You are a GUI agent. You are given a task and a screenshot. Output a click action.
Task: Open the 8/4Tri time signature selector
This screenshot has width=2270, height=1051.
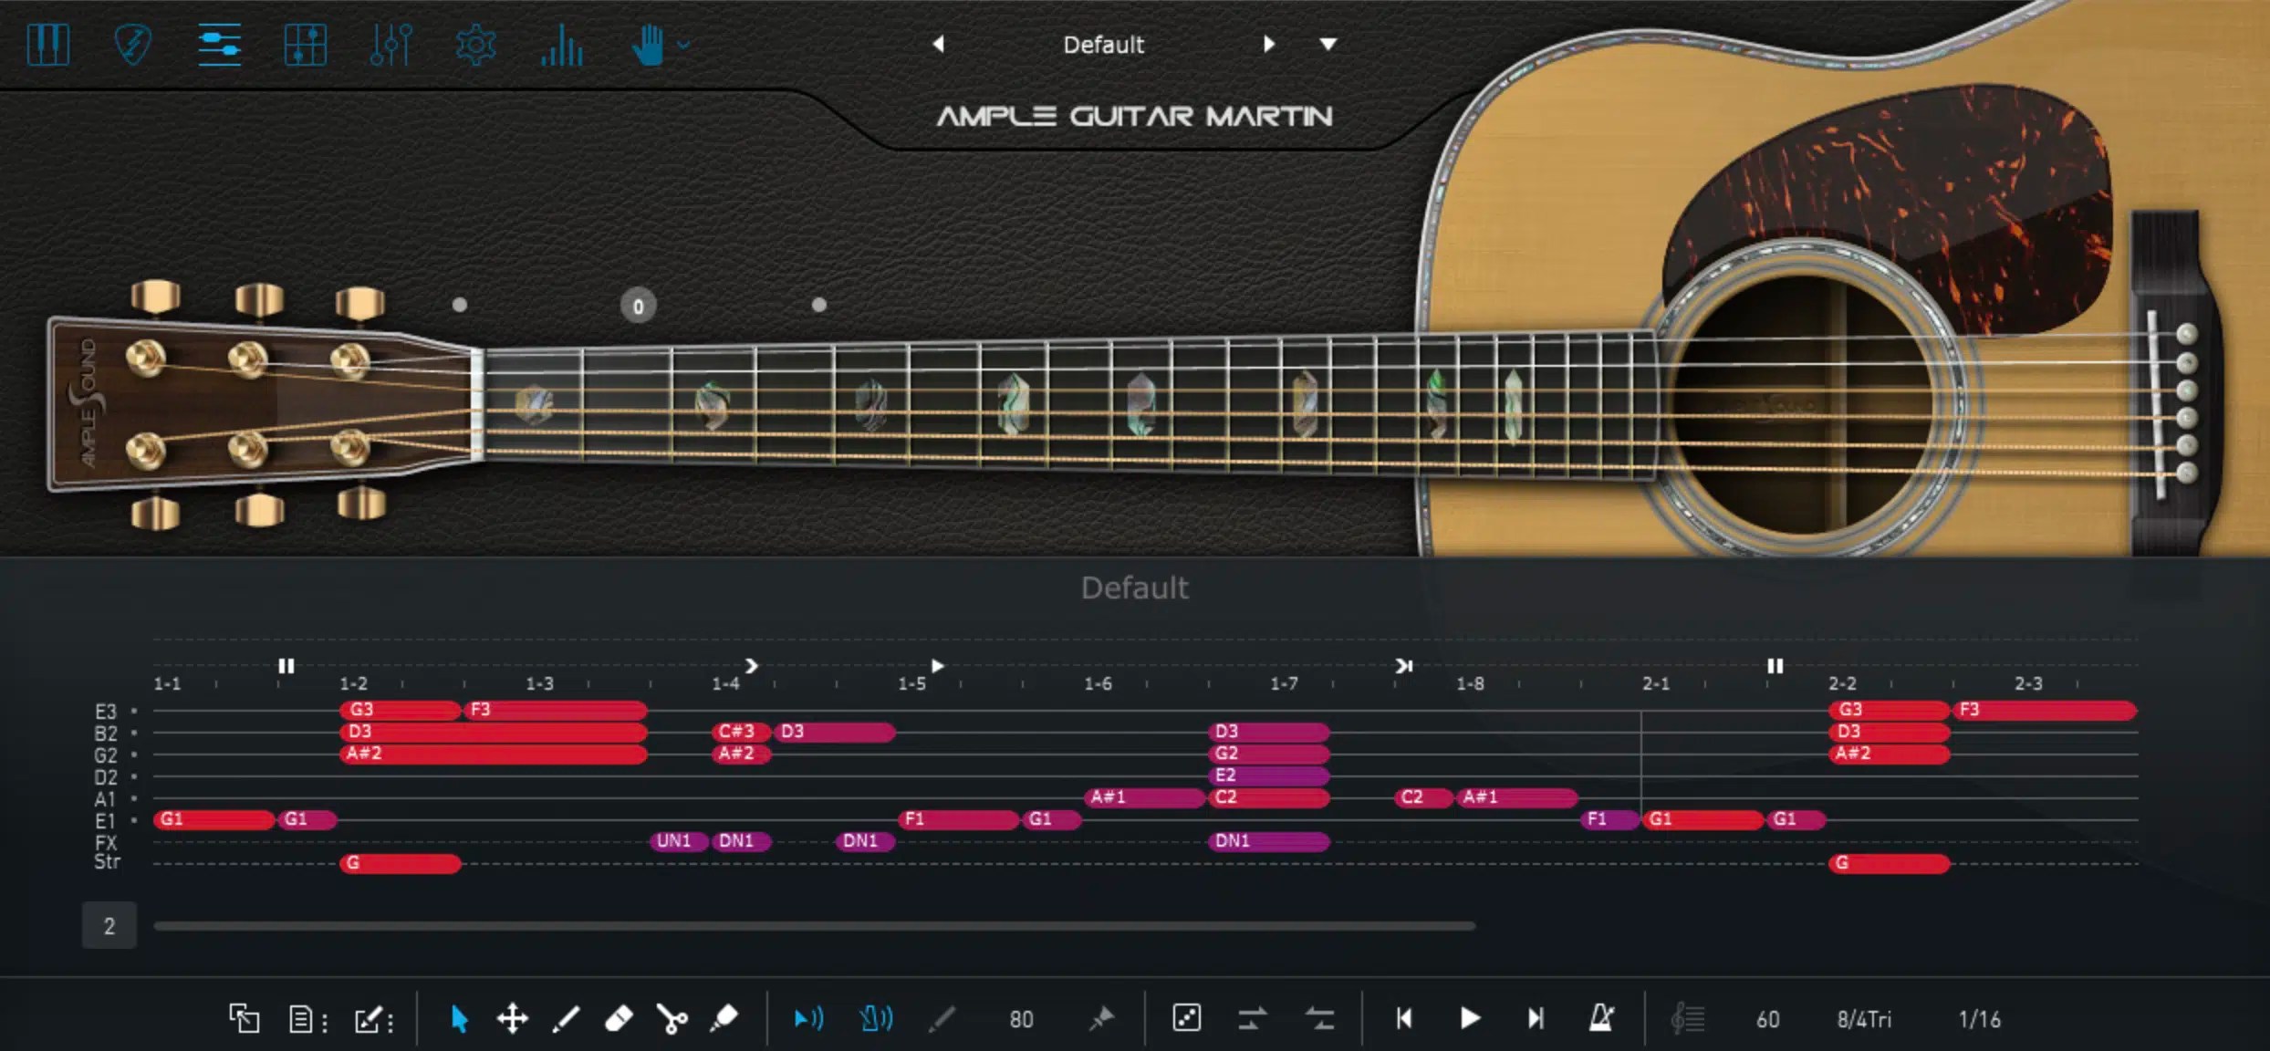(x=1864, y=1019)
